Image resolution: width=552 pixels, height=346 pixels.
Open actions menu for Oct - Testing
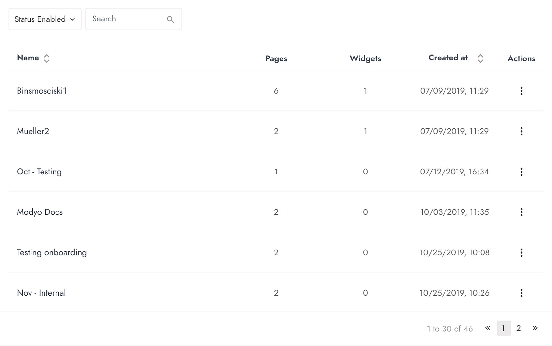tap(521, 172)
